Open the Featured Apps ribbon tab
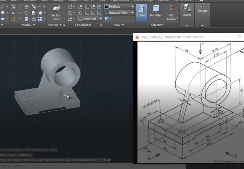 144,1
